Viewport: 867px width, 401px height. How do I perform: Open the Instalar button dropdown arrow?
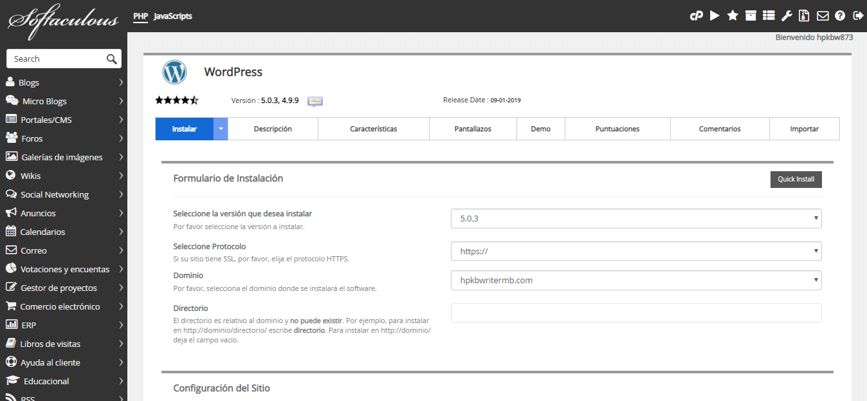pos(221,129)
